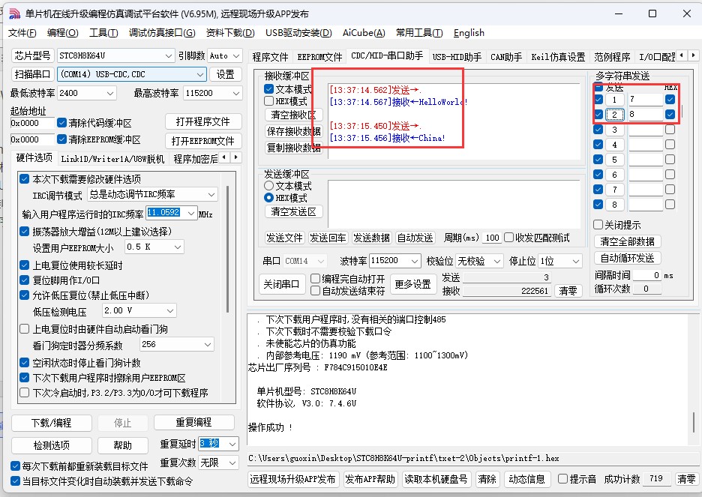
Task: Enable 提示音 checkbox
Action: 563,479
